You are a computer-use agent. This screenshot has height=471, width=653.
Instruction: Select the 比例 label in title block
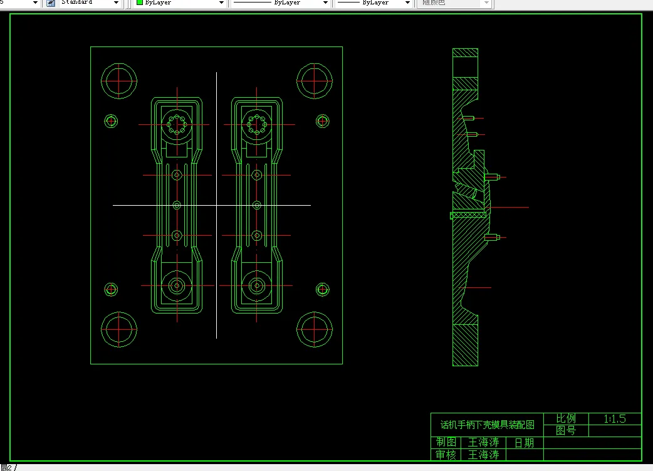tap(566, 418)
